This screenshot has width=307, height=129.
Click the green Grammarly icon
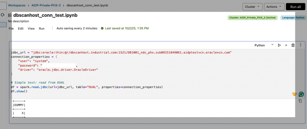click(x=301, y=94)
